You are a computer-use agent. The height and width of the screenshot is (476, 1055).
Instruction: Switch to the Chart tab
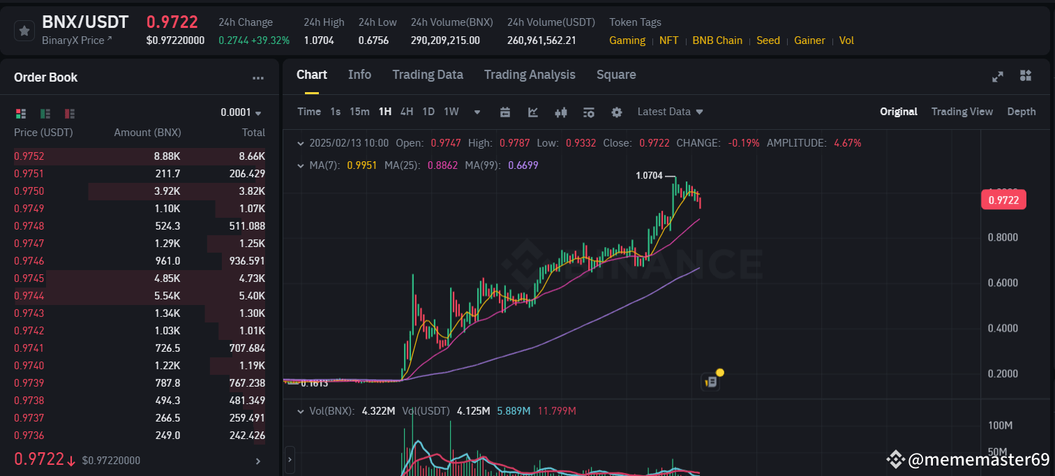[x=312, y=75]
